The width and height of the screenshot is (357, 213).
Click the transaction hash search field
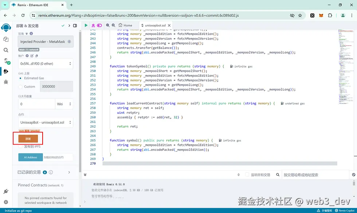(x=315, y=174)
